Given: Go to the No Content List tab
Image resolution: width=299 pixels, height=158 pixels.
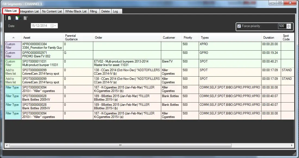Looking at the screenshot, I should tap(52, 11).
